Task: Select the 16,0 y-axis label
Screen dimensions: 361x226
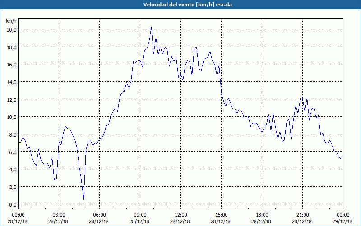Action: point(12,64)
